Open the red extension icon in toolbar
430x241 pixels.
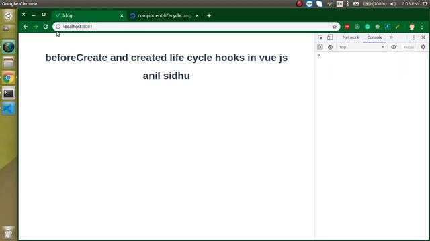[x=347, y=27]
